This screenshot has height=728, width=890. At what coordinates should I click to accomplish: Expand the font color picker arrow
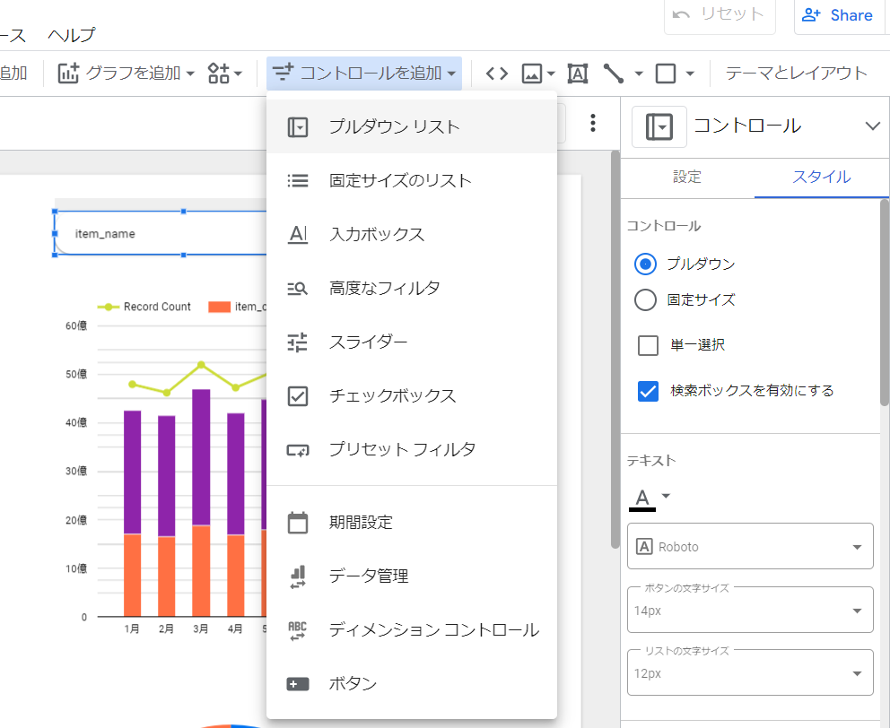pos(667,496)
